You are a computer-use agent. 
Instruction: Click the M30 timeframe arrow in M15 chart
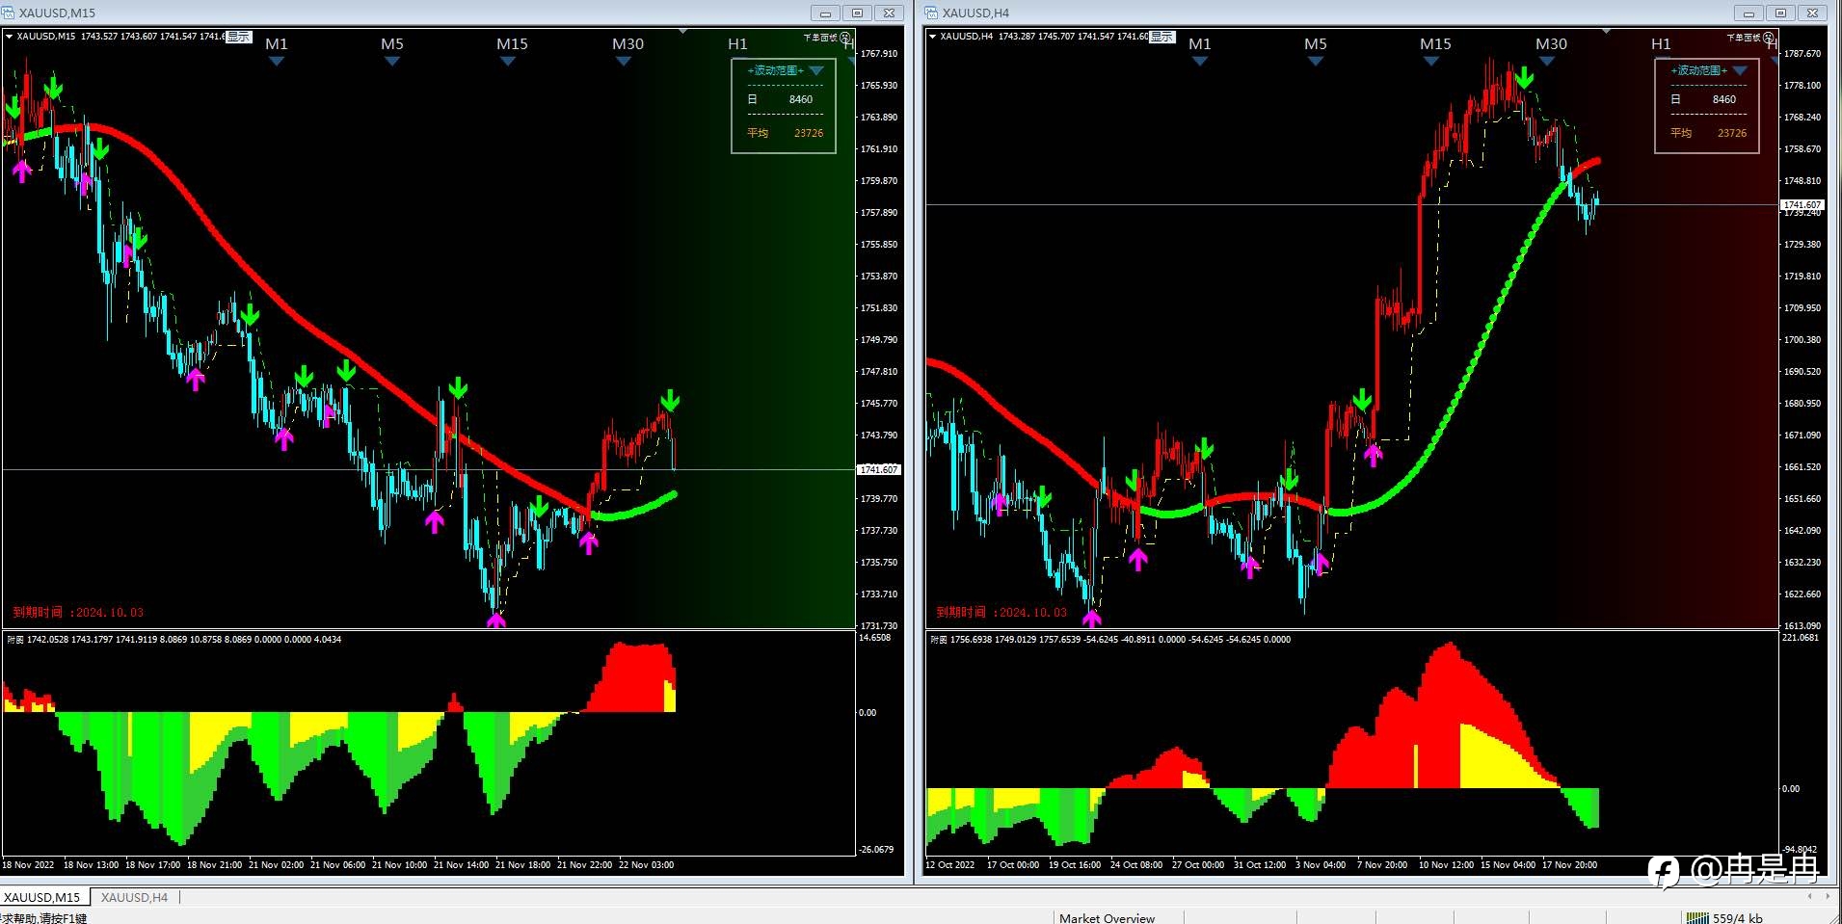click(x=624, y=61)
